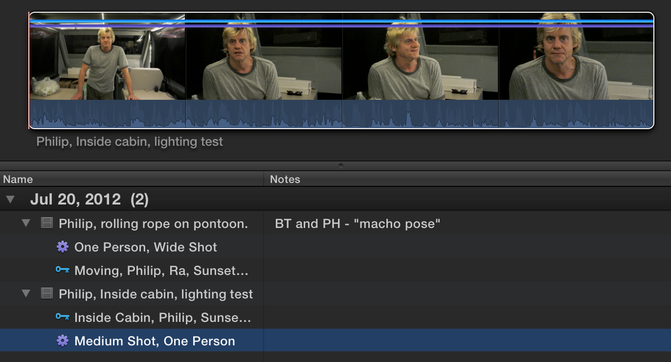
Task: Click gear icon beside Medium Shot, One Person
Action: [63, 341]
